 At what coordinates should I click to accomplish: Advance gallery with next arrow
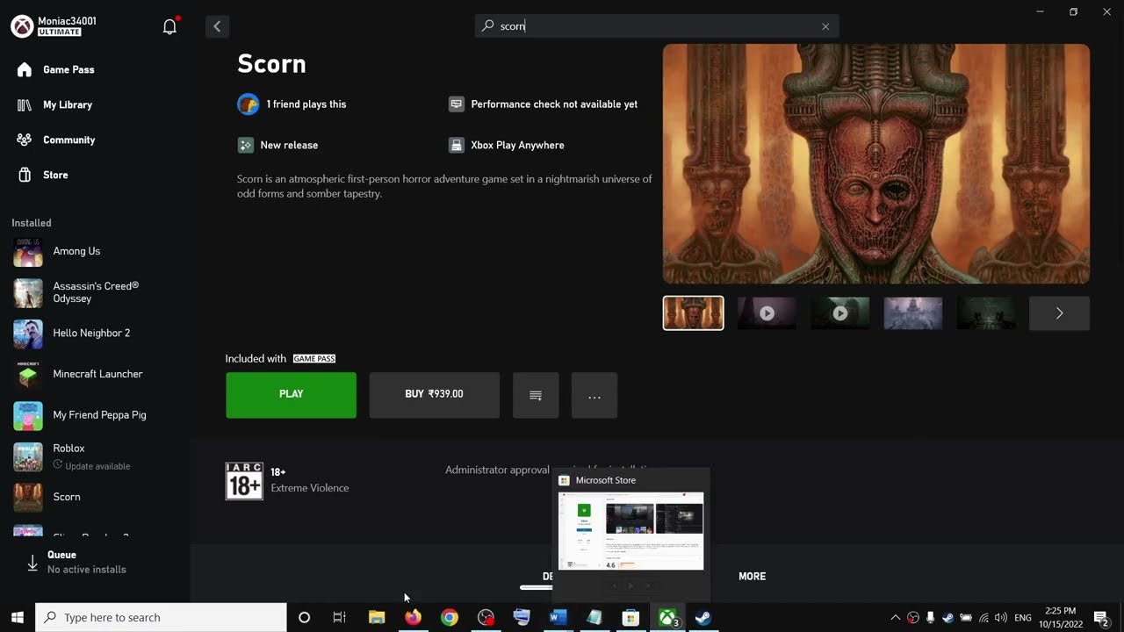pyautogui.click(x=1059, y=313)
